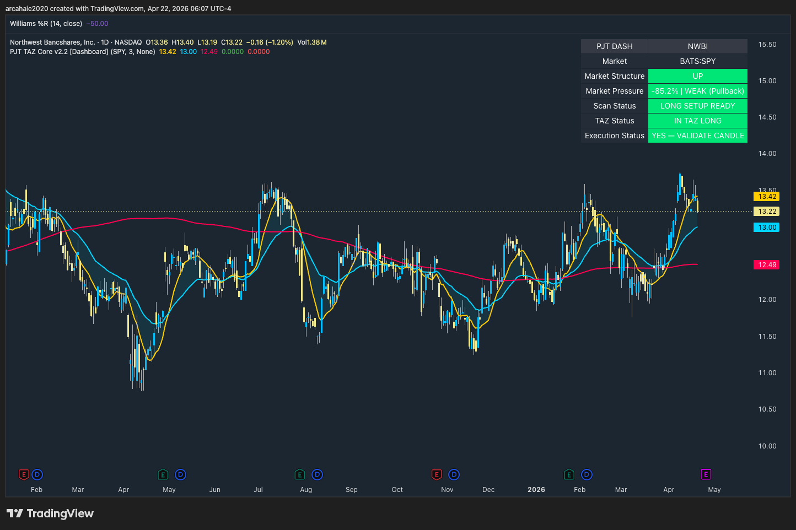796x530 pixels.
Task: Click the LONG SETUP READY dashboard cell
Action: pos(697,106)
